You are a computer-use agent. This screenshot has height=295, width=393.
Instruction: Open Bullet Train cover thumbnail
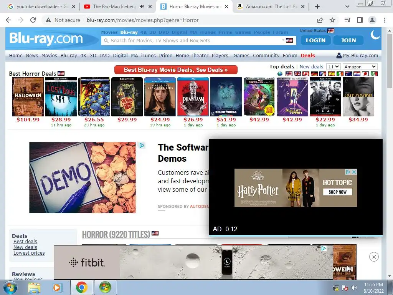pos(292,97)
